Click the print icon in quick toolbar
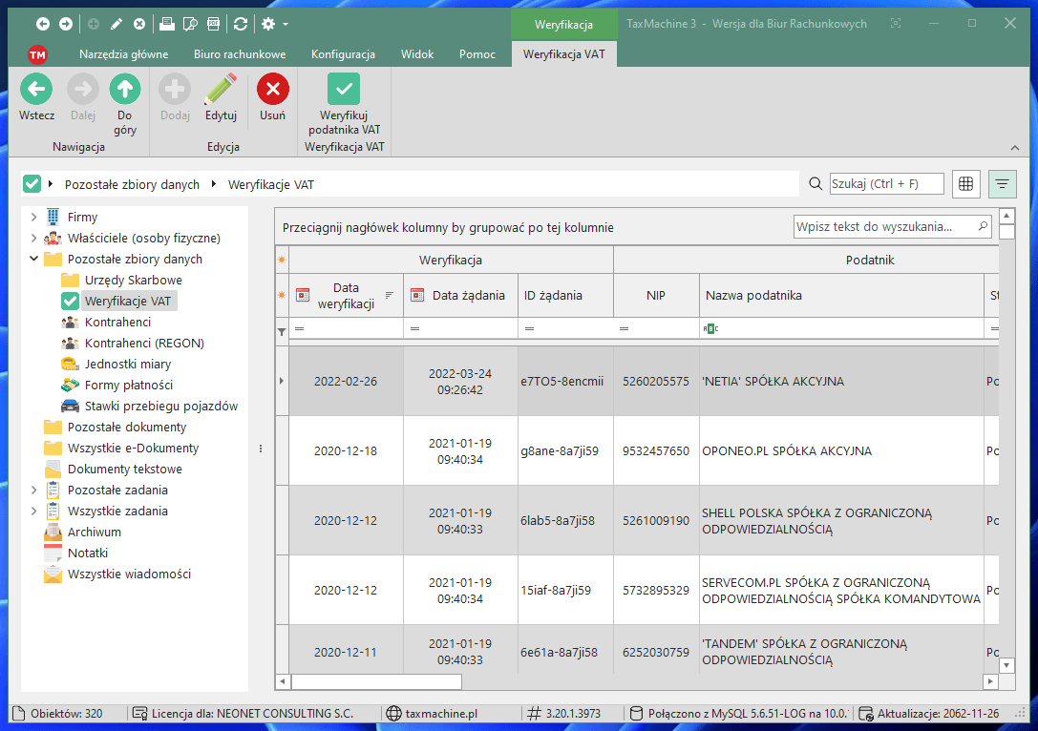Image resolution: width=1038 pixels, height=731 pixels. coord(166,24)
